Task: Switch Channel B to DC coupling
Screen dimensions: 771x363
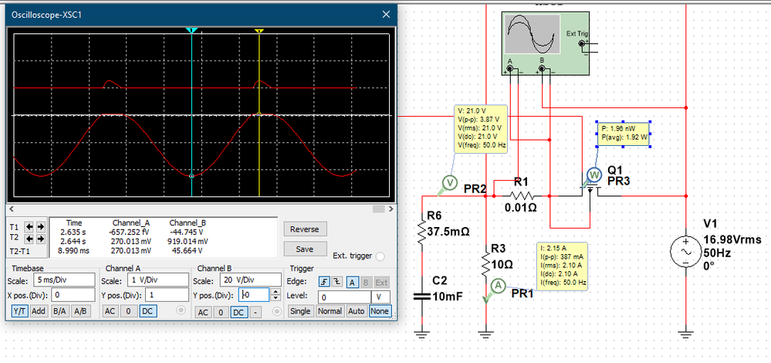Action: (x=238, y=312)
